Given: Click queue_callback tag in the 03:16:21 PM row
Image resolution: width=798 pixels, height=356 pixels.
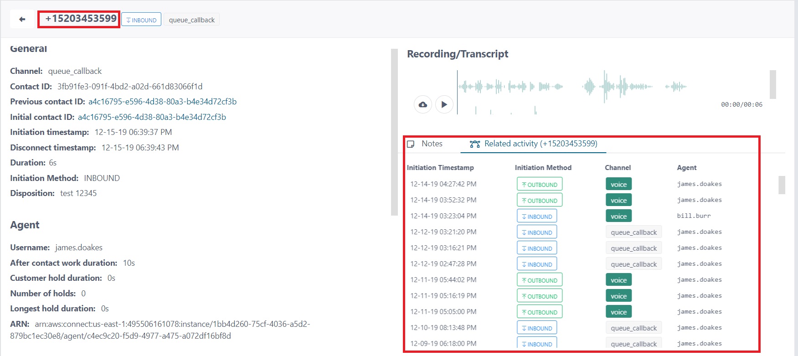Looking at the screenshot, I should pos(633,248).
